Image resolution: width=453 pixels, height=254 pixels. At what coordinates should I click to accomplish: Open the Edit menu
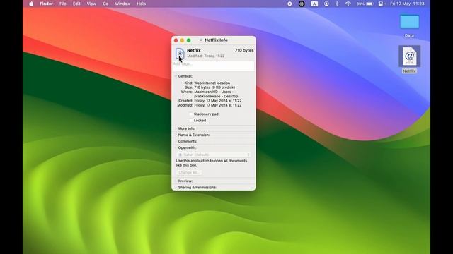click(76, 4)
